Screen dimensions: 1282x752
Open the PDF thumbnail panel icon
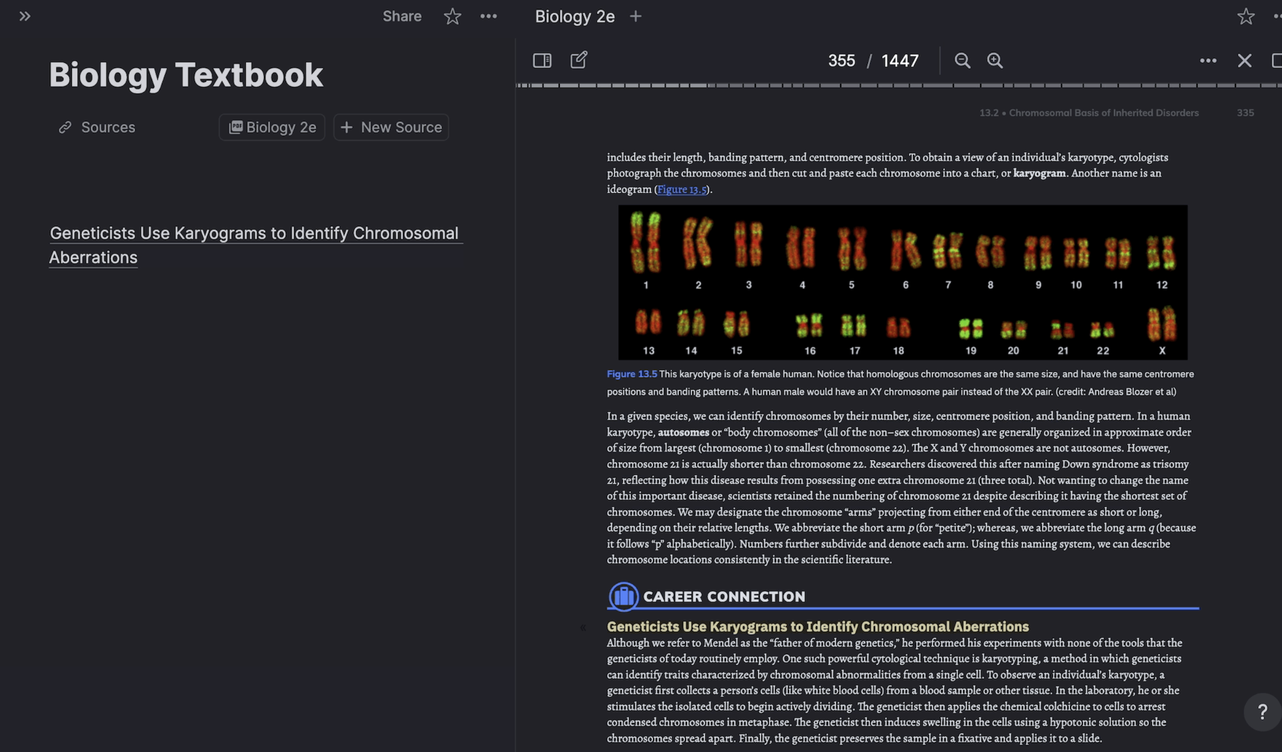coord(542,60)
